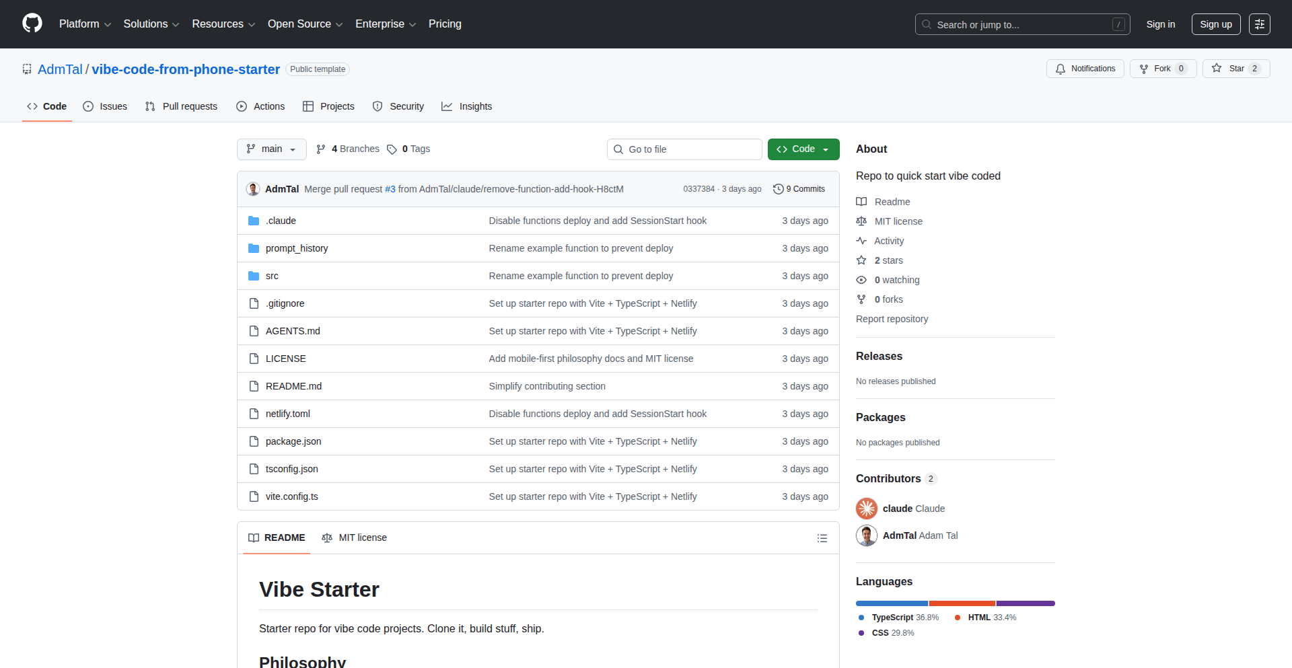Click the fork icon beside 0 forks

(861, 299)
